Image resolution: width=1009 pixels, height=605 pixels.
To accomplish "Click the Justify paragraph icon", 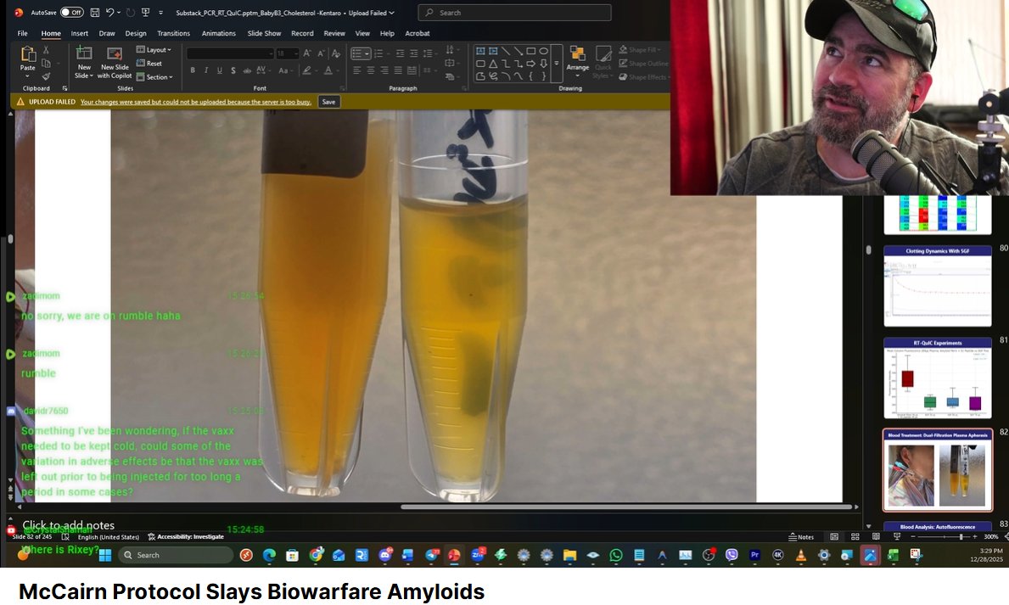I will [398, 70].
